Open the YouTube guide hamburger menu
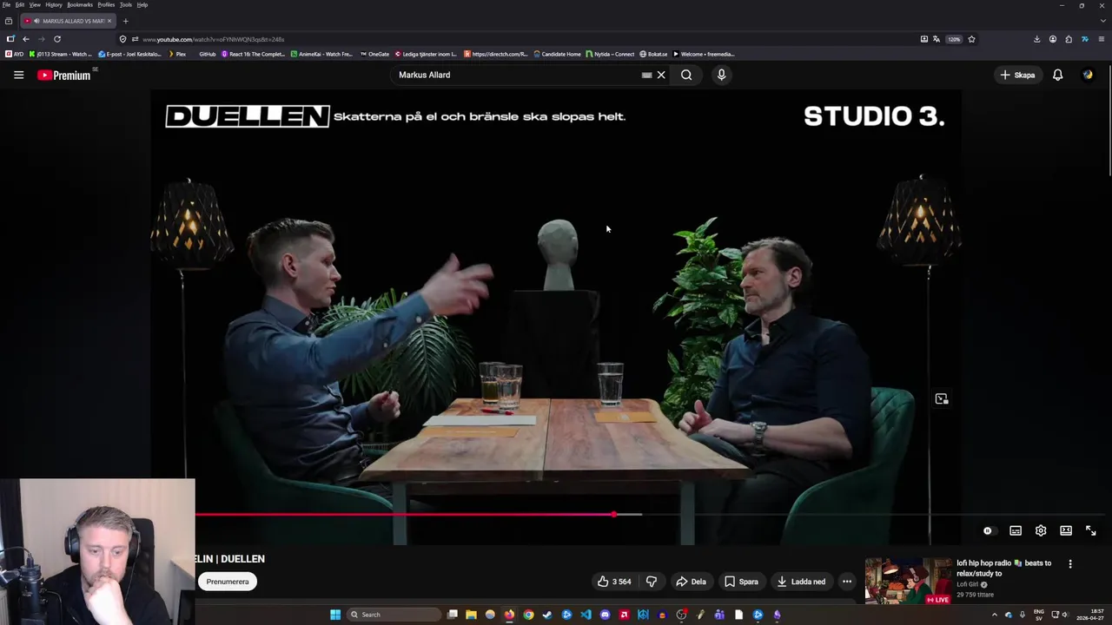The height and width of the screenshot is (625, 1112). point(18,75)
